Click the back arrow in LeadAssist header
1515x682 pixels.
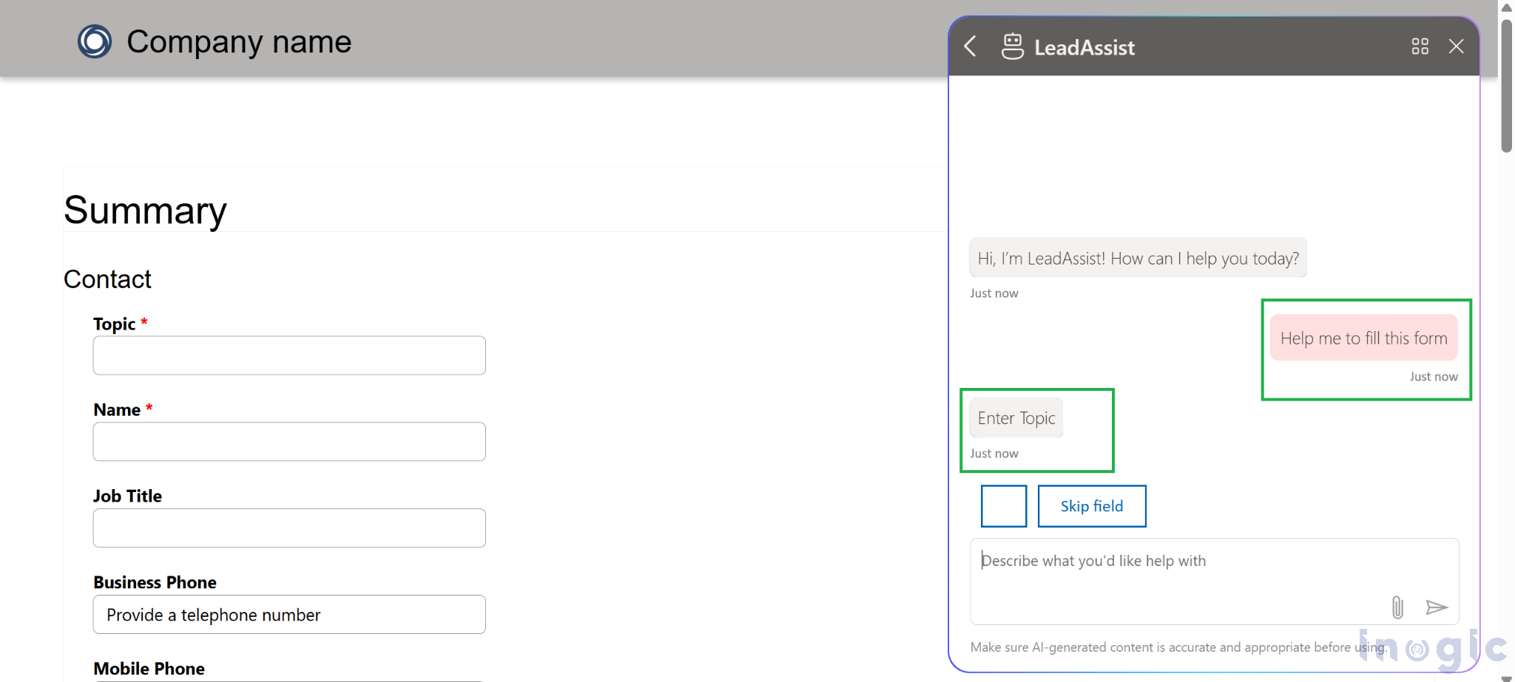971,47
